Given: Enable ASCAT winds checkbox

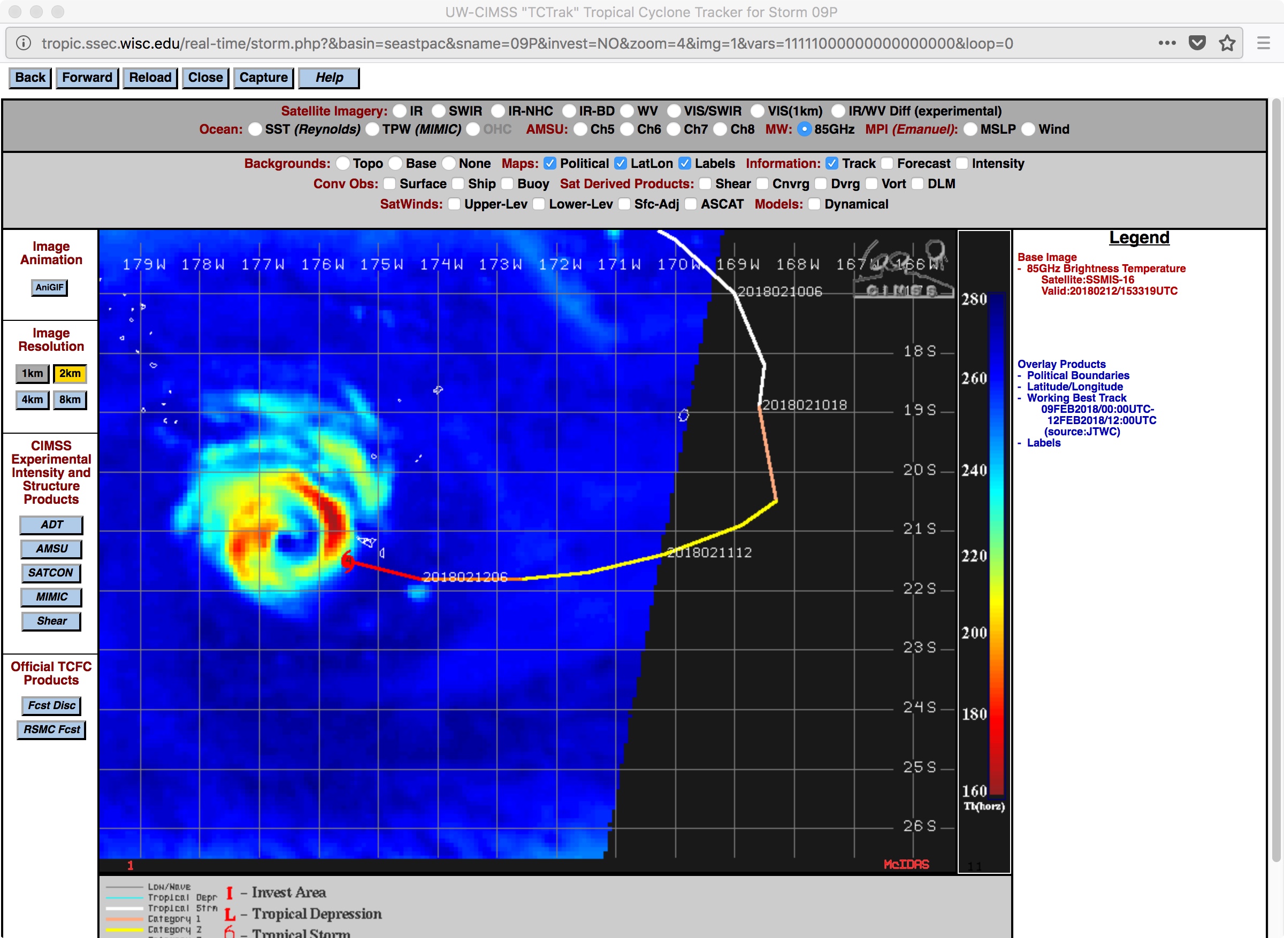Looking at the screenshot, I should coord(690,204).
